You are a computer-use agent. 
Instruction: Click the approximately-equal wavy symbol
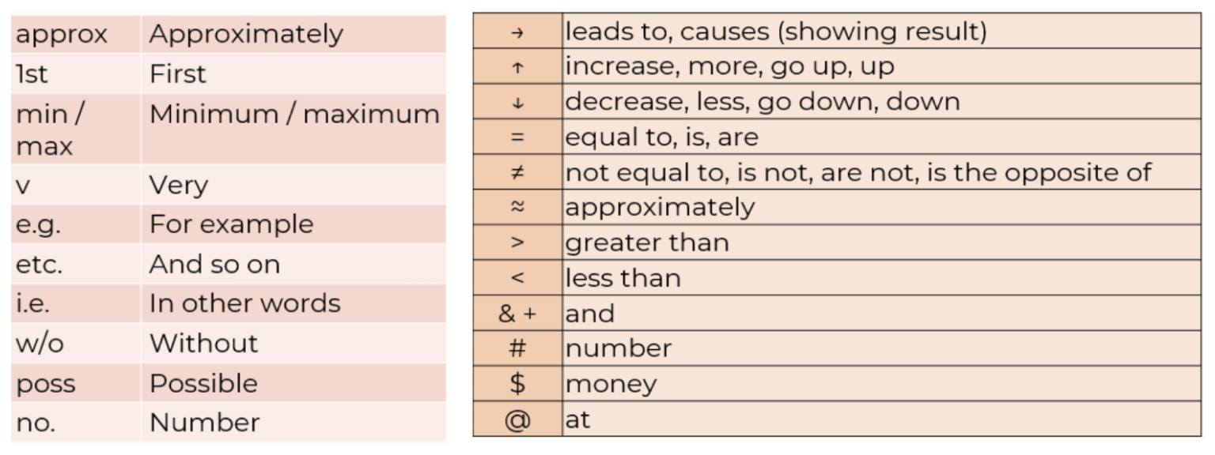click(517, 207)
